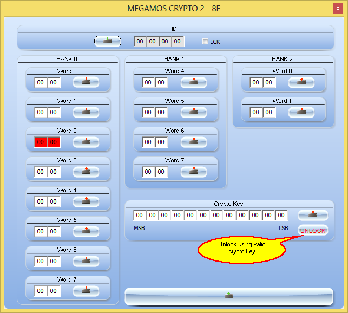Click the 'MSB' label
The width and height of the screenshot is (348, 313).
click(139, 228)
